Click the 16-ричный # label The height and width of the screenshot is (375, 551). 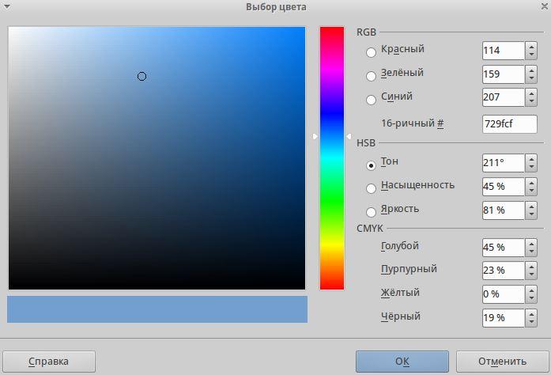pyautogui.click(x=412, y=123)
